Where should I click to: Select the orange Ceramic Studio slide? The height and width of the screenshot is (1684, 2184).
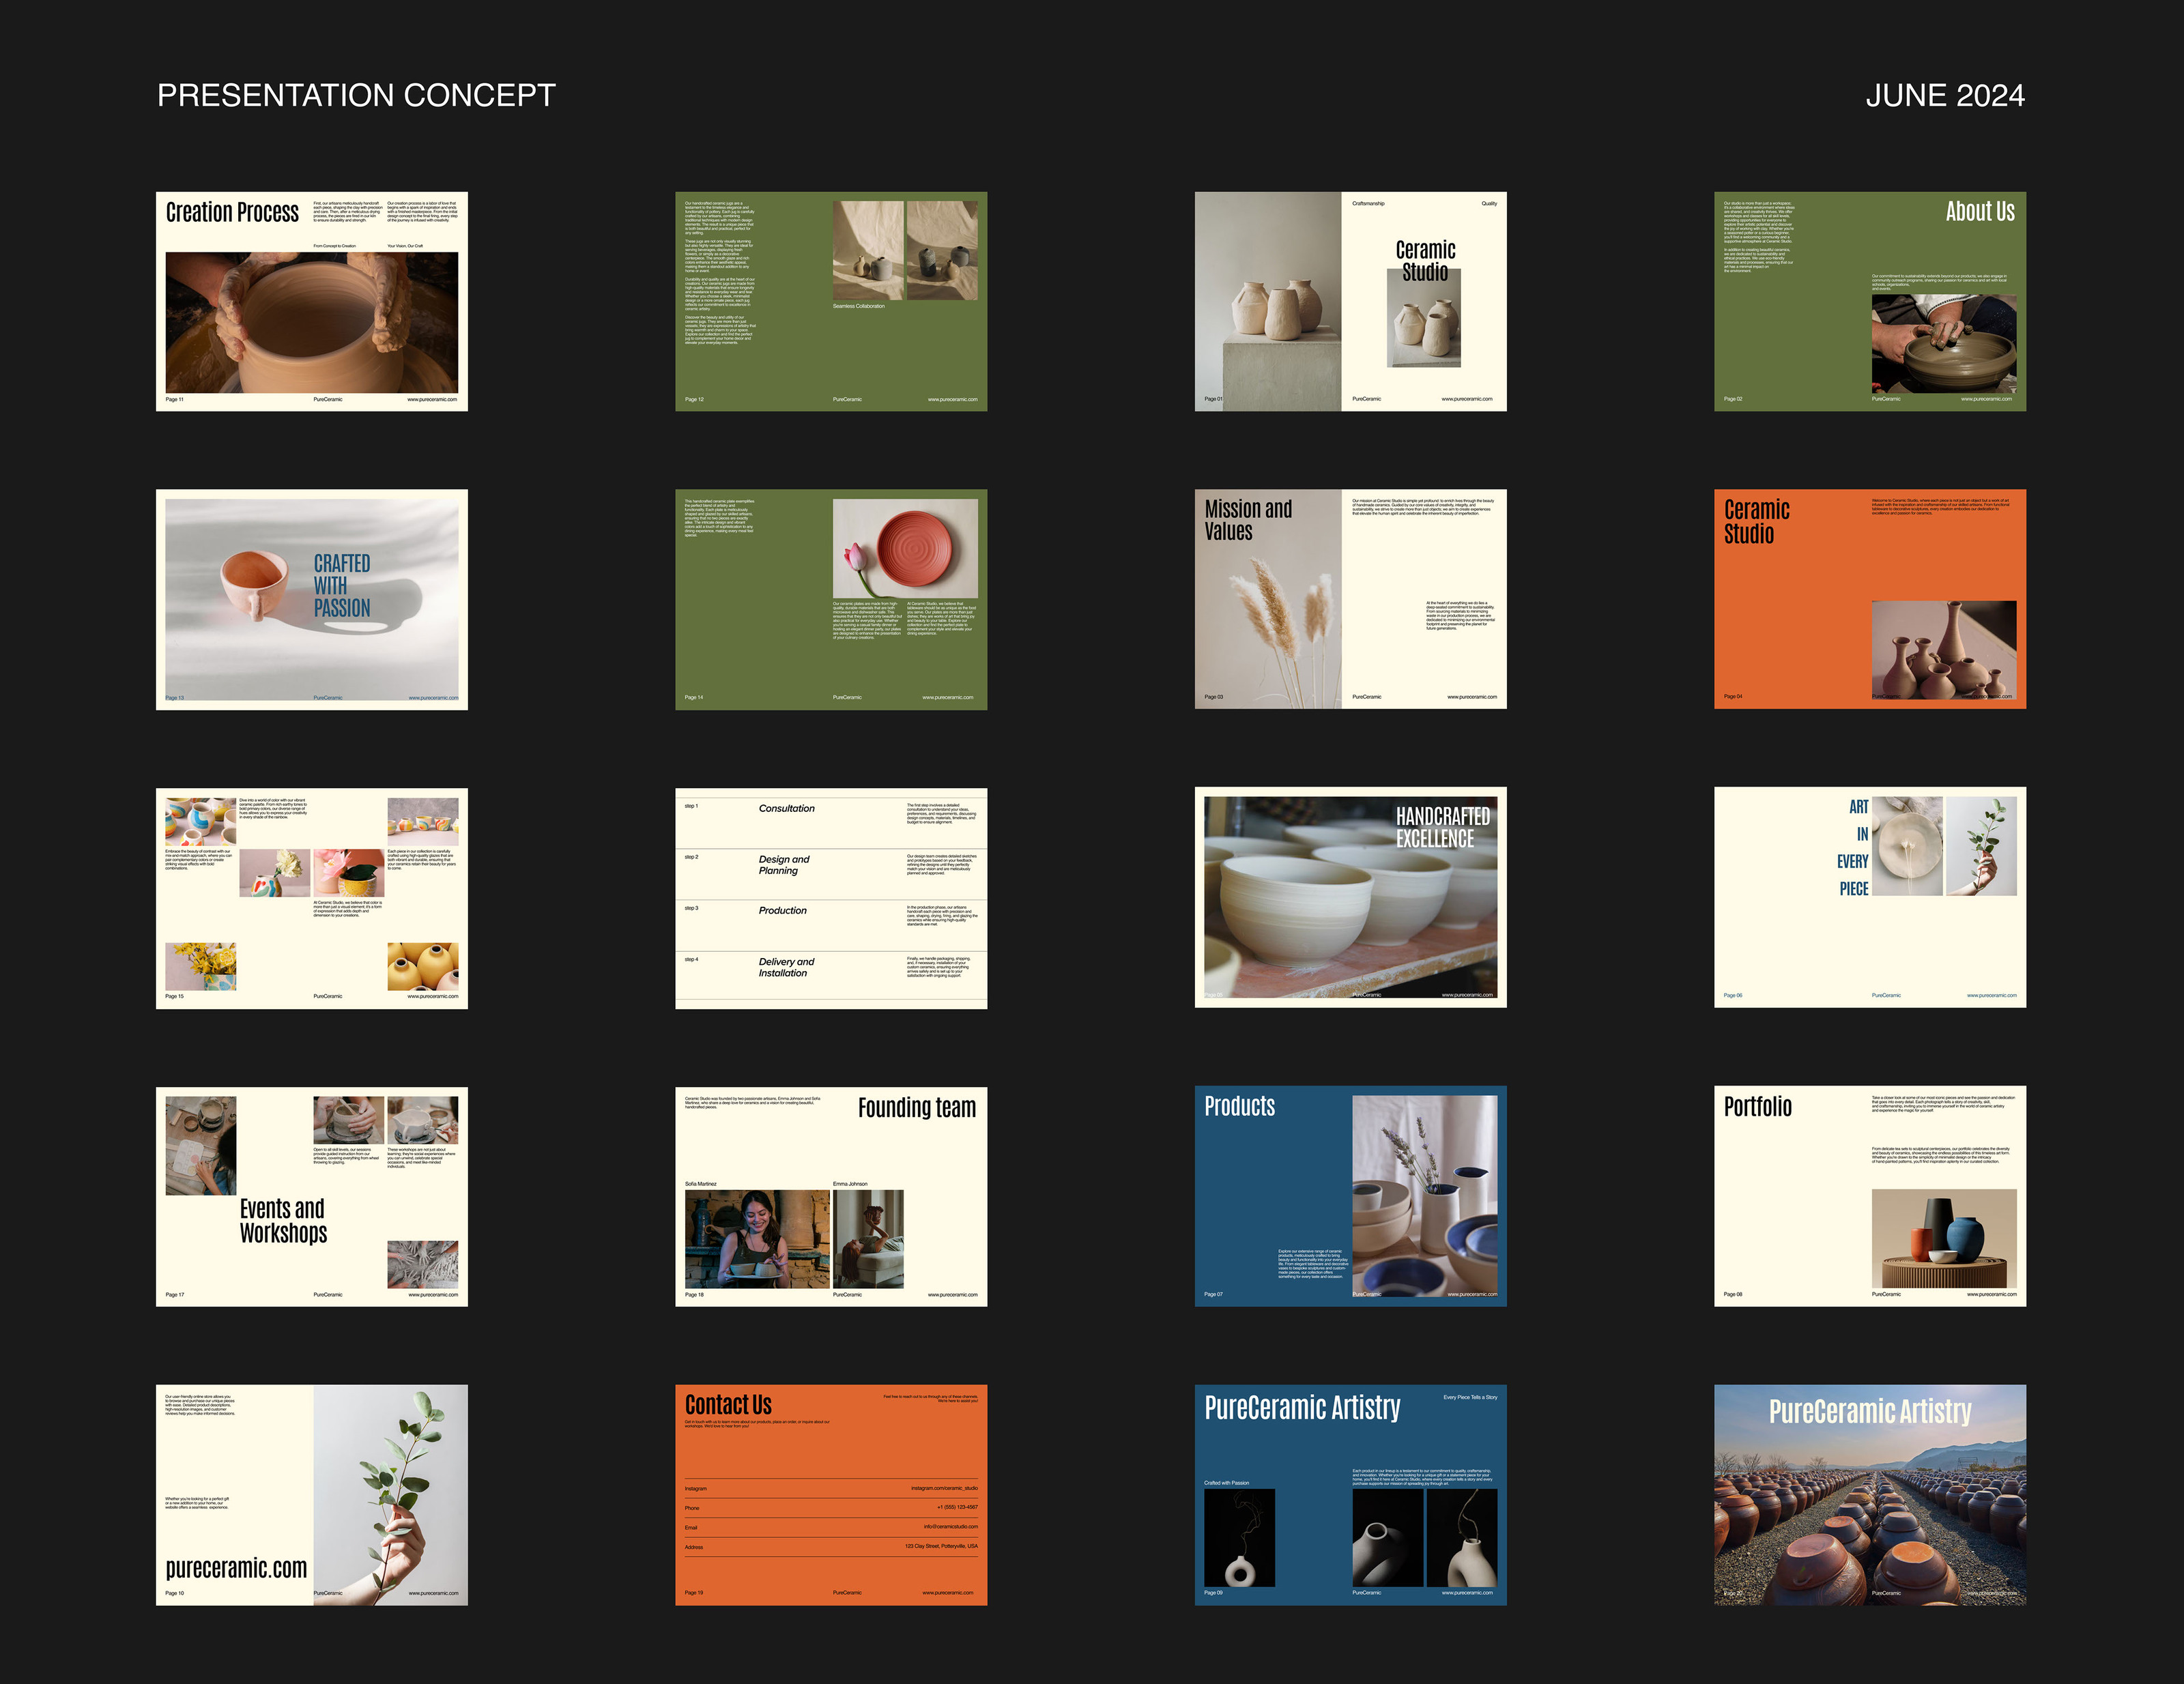pyautogui.click(x=1869, y=599)
